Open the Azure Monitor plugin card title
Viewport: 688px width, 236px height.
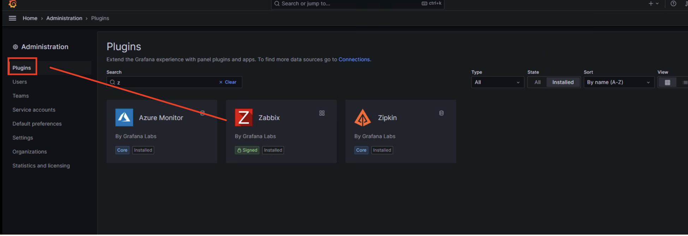pyautogui.click(x=161, y=118)
